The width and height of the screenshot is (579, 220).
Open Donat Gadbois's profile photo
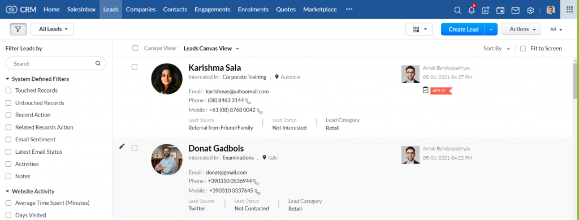pos(167,159)
